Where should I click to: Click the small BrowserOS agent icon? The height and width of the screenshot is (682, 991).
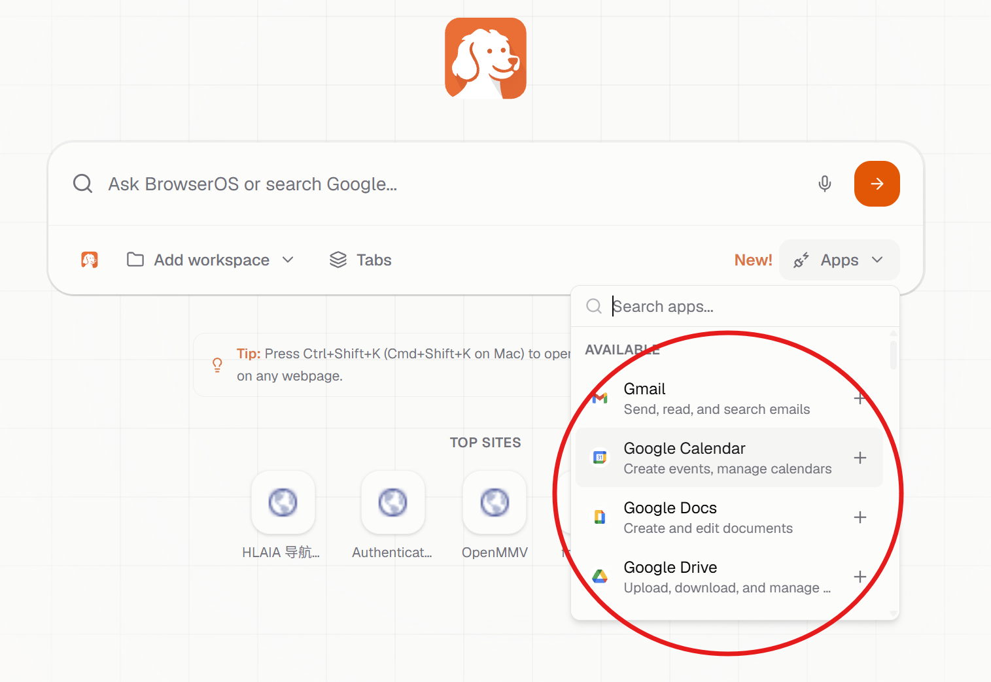pyautogui.click(x=90, y=260)
